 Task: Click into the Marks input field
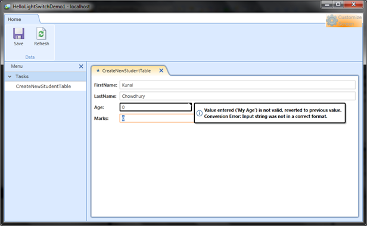(157, 118)
